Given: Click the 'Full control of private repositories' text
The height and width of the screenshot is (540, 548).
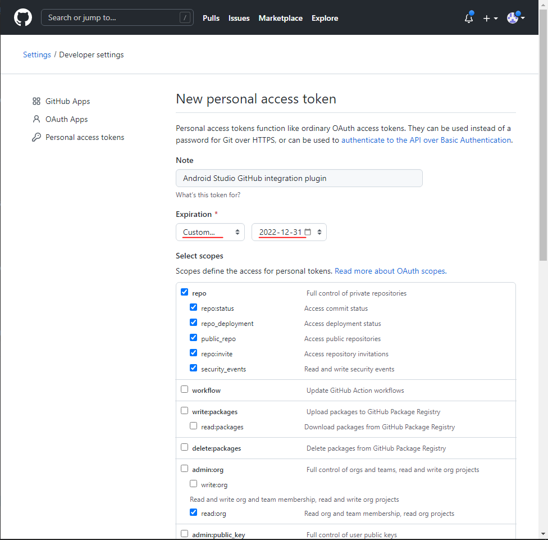Looking at the screenshot, I should pos(357,293).
